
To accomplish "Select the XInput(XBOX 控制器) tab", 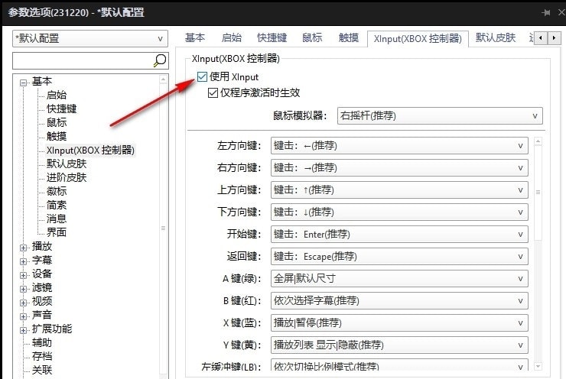I will (x=418, y=39).
